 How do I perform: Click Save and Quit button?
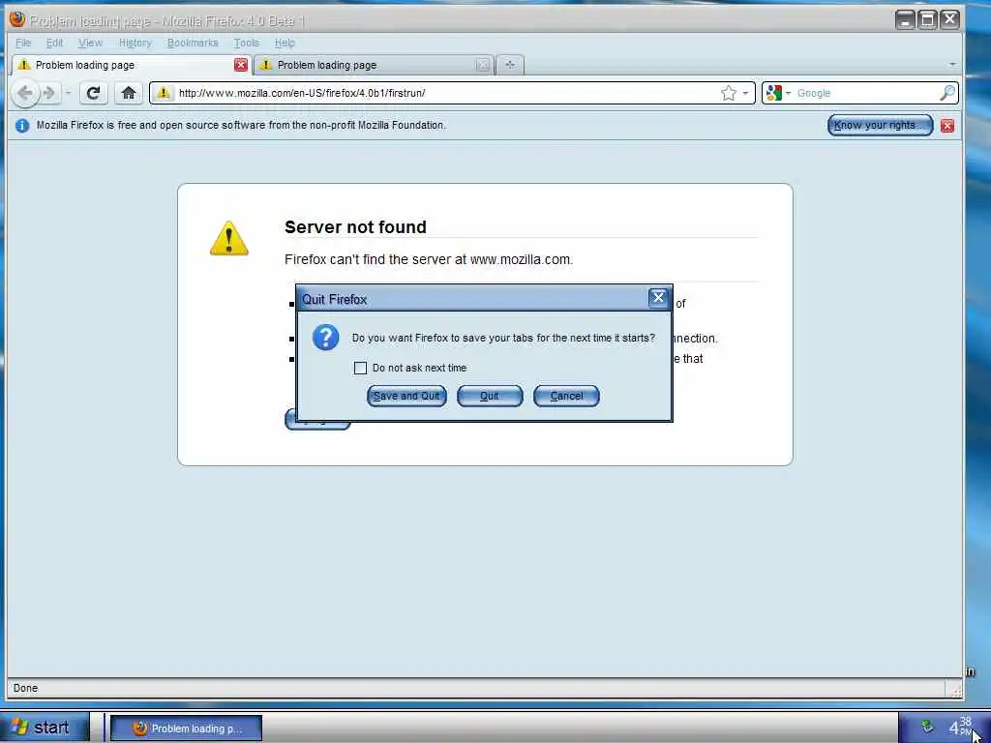click(x=406, y=396)
